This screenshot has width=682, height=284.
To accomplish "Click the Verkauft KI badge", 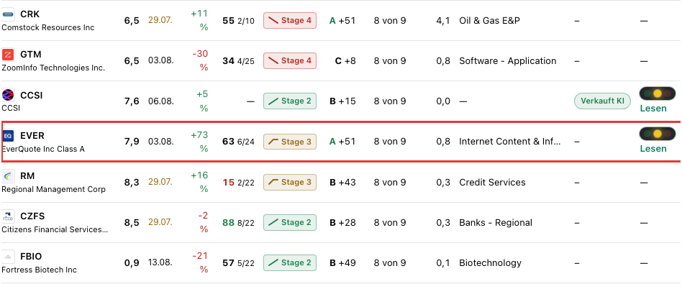I will tap(602, 101).
